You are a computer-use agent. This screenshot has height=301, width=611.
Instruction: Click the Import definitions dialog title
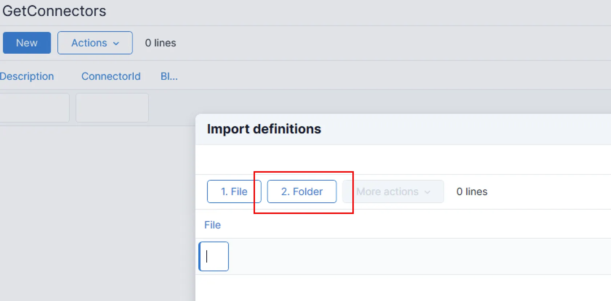(x=264, y=129)
